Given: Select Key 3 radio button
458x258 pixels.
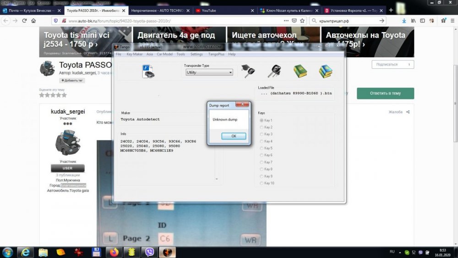Looking at the screenshot, I should [x=262, y=134].
